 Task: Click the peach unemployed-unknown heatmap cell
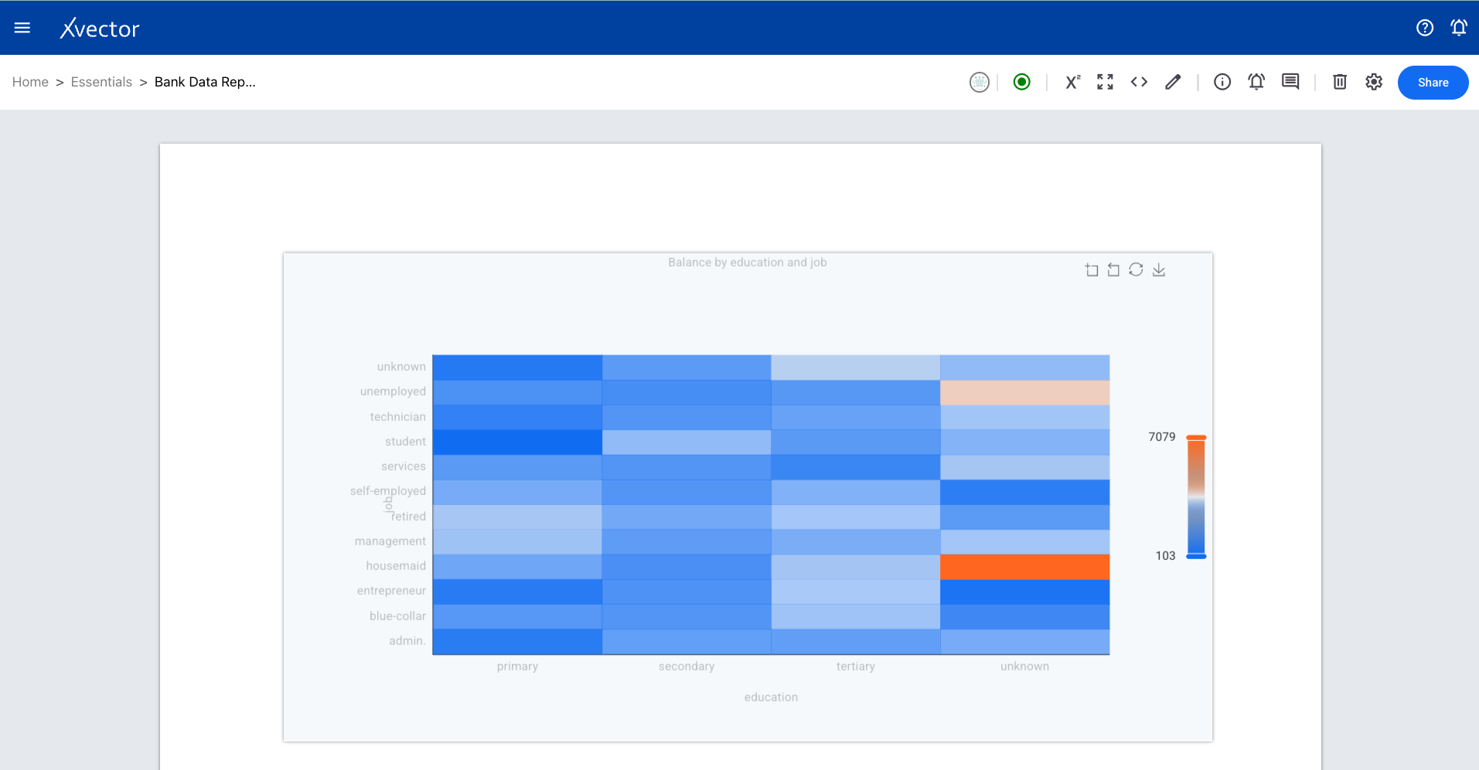click(x=1025, y=392)
